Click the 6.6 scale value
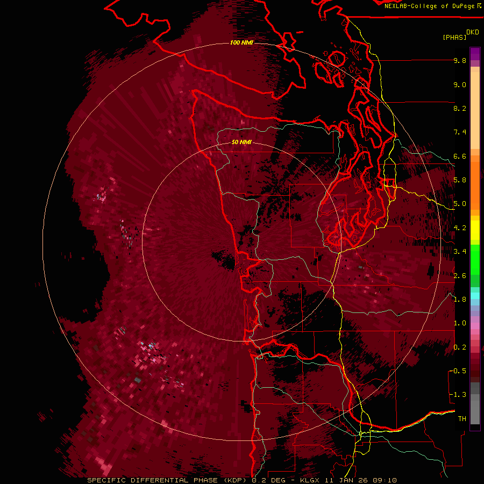The image size is (484, 484). tap(460, 156)
